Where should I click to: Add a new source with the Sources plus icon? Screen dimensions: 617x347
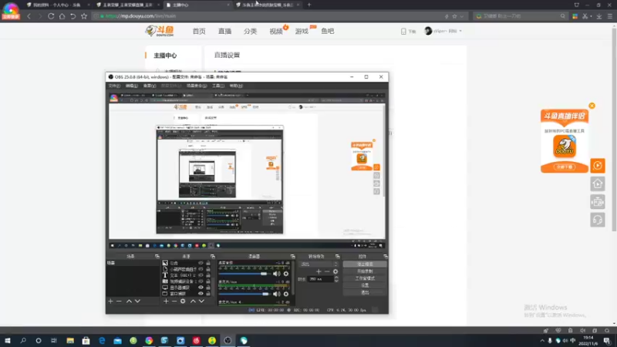166,301
